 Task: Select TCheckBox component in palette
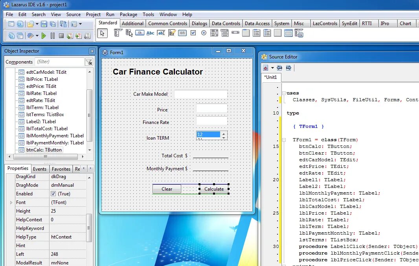pyautogui.click(x=193, y=33)
